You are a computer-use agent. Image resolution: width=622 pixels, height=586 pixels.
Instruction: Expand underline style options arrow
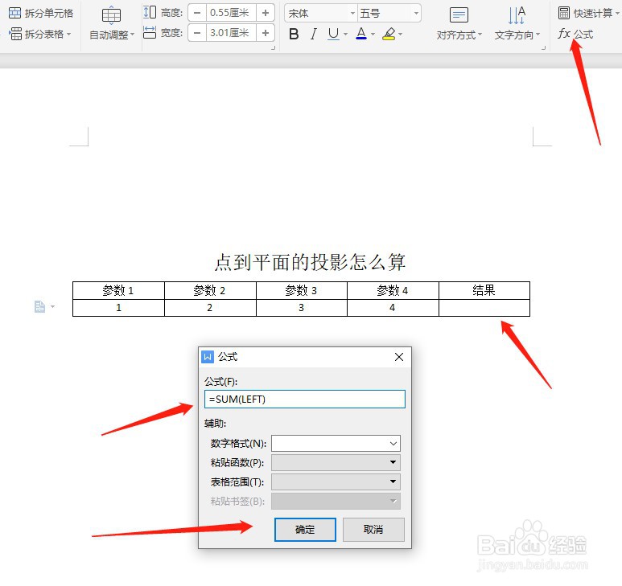345,35
